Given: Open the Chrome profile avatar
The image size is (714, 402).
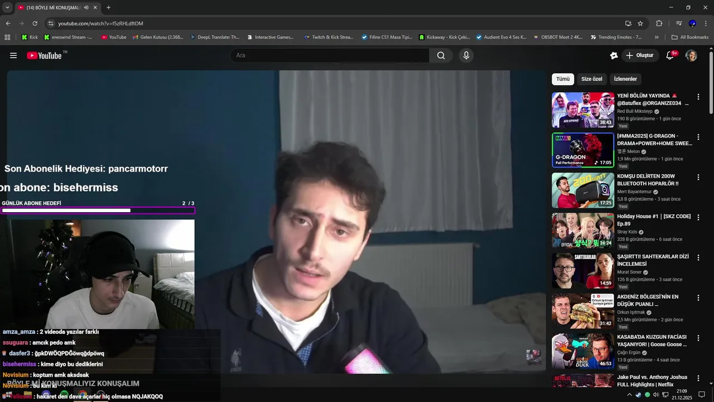Looking at the screenshot, I should click(x=692, y=23).
